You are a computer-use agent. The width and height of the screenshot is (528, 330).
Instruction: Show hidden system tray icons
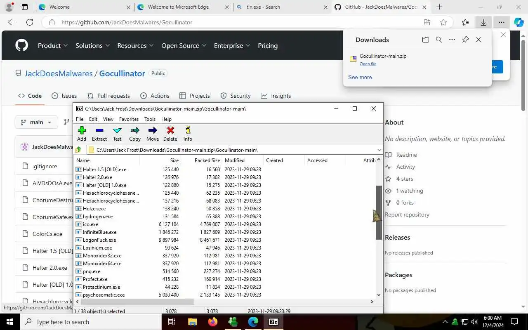[x=445, y=322]
